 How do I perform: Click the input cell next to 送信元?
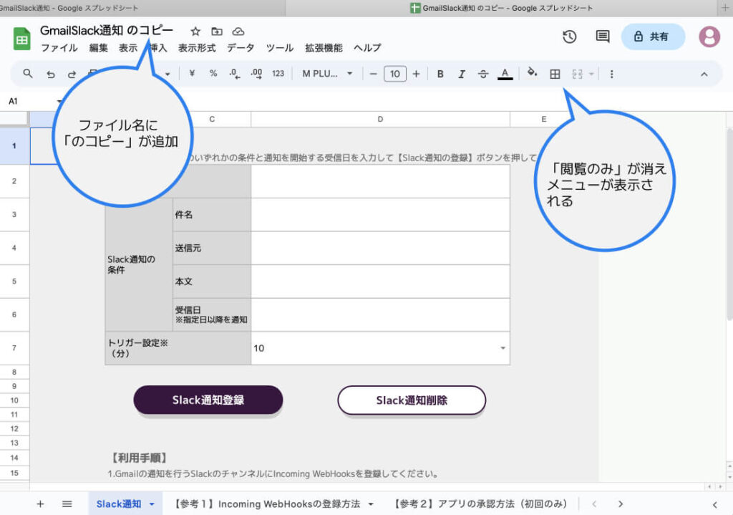(x=380, y=248)
